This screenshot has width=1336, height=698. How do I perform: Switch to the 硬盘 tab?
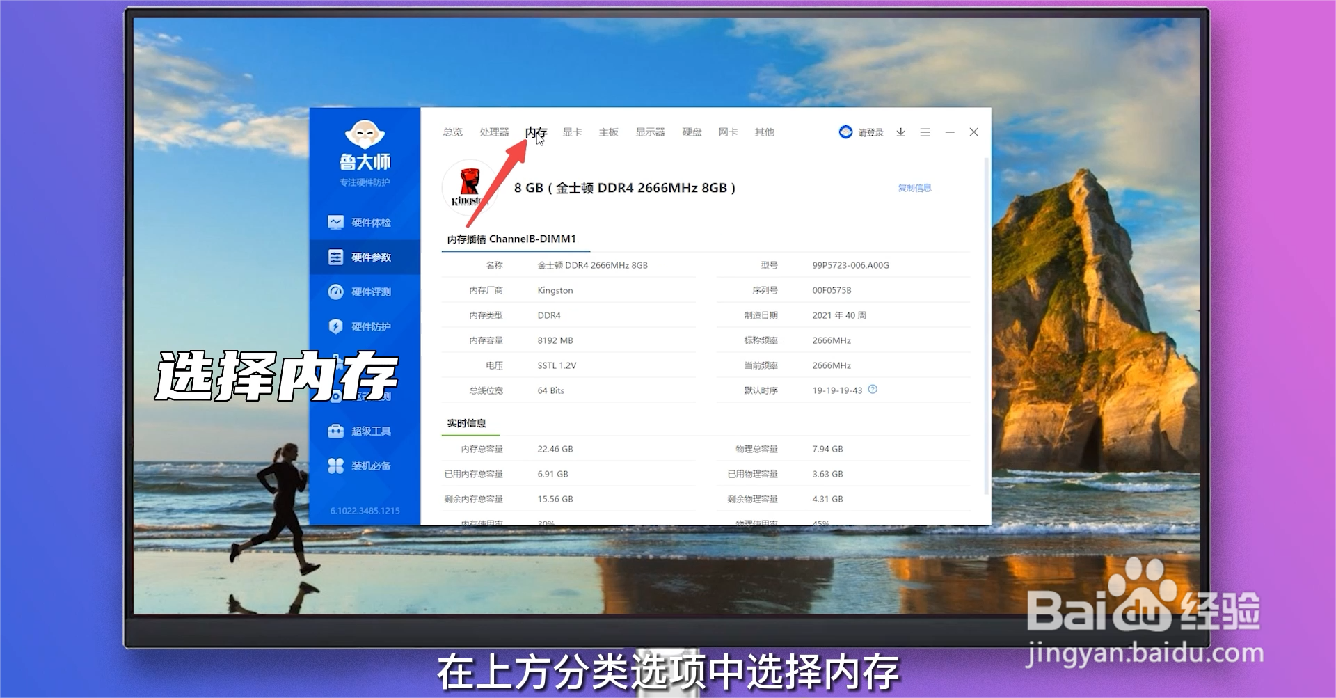pyautogui.click(x=692, y=132)
